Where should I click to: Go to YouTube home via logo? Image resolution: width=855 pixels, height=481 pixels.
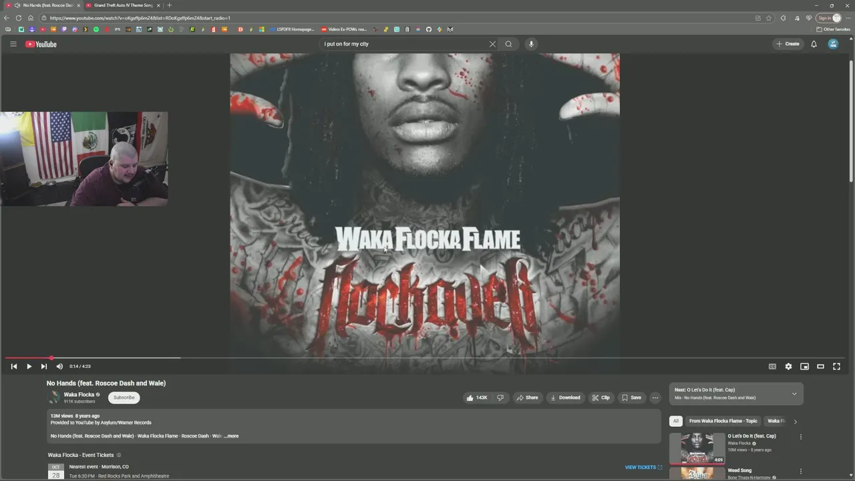(41, 44)
